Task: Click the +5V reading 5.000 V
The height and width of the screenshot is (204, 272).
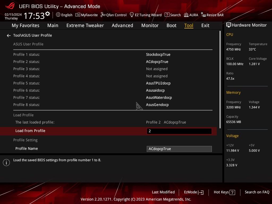Action: [x=254, y=151]
